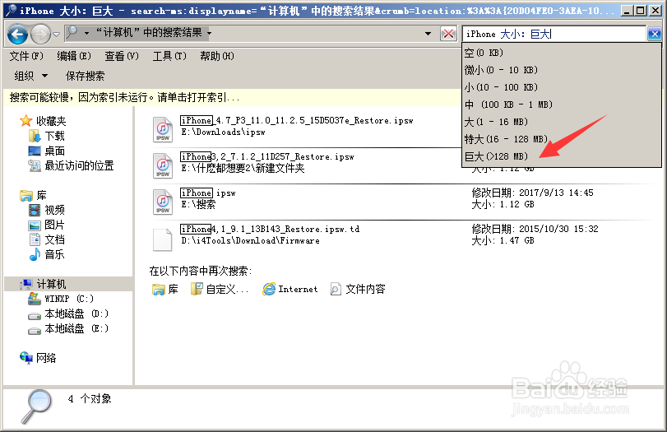The width and height of the screenshot is (667, 432).
Task: Click 大小: 1.47 GB text
Action: [503, 240]
